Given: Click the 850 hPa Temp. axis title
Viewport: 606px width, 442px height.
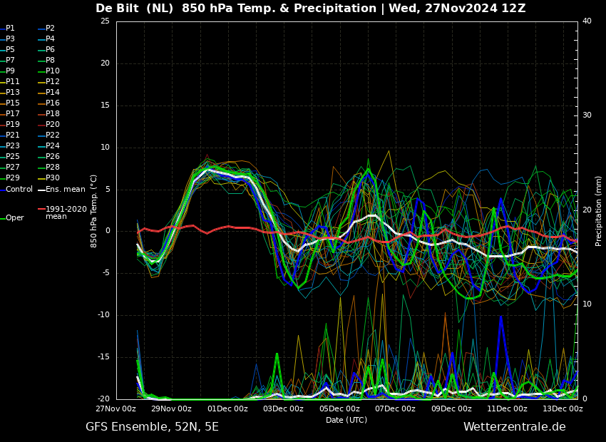Looking at the screenshot, I should (x=93, y=211).
